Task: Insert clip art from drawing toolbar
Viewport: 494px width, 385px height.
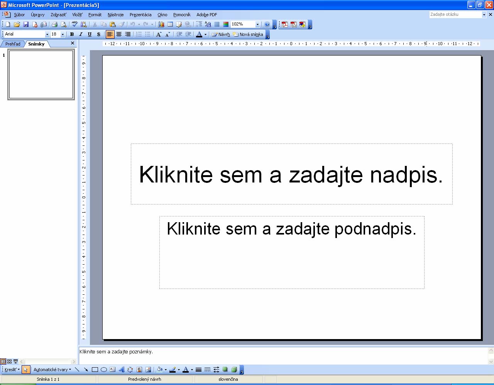Action: click(x=139, y=370)
